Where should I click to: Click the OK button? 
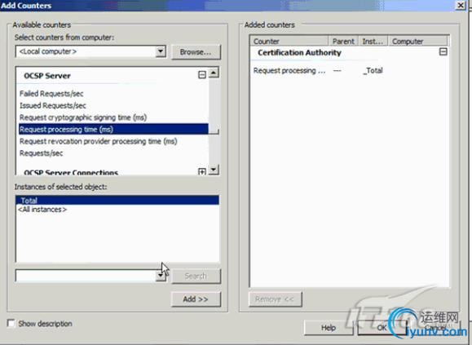382,328
